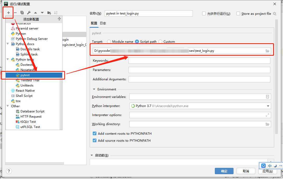Uncheck Add source roots to PYTHONPATH
The width and height of the screenshot is (283, 179).
(x=95, y=140)
